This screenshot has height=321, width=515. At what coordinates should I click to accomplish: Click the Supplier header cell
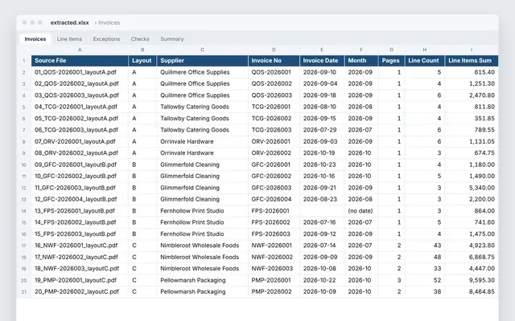click(x=202, y=61)
